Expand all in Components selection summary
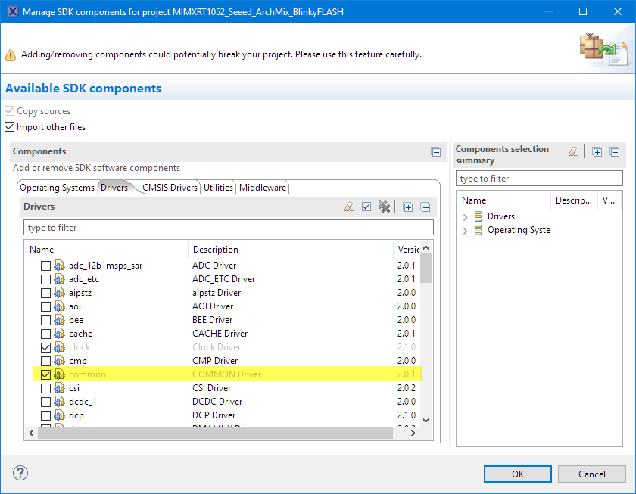Screen dimensions: 636x494 597,152
